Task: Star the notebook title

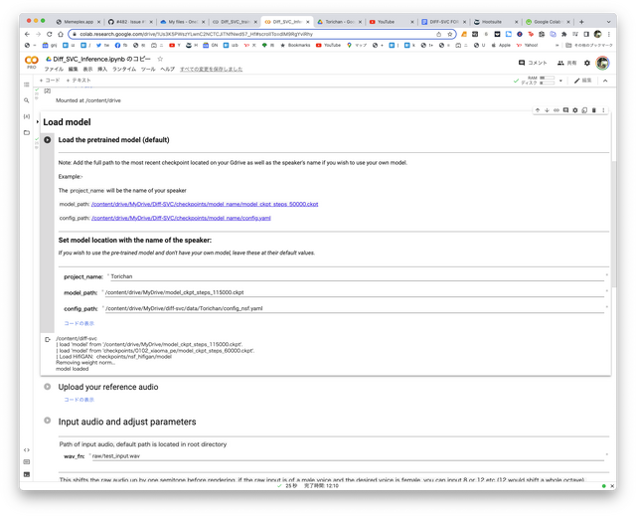Action: pos(160,60)
